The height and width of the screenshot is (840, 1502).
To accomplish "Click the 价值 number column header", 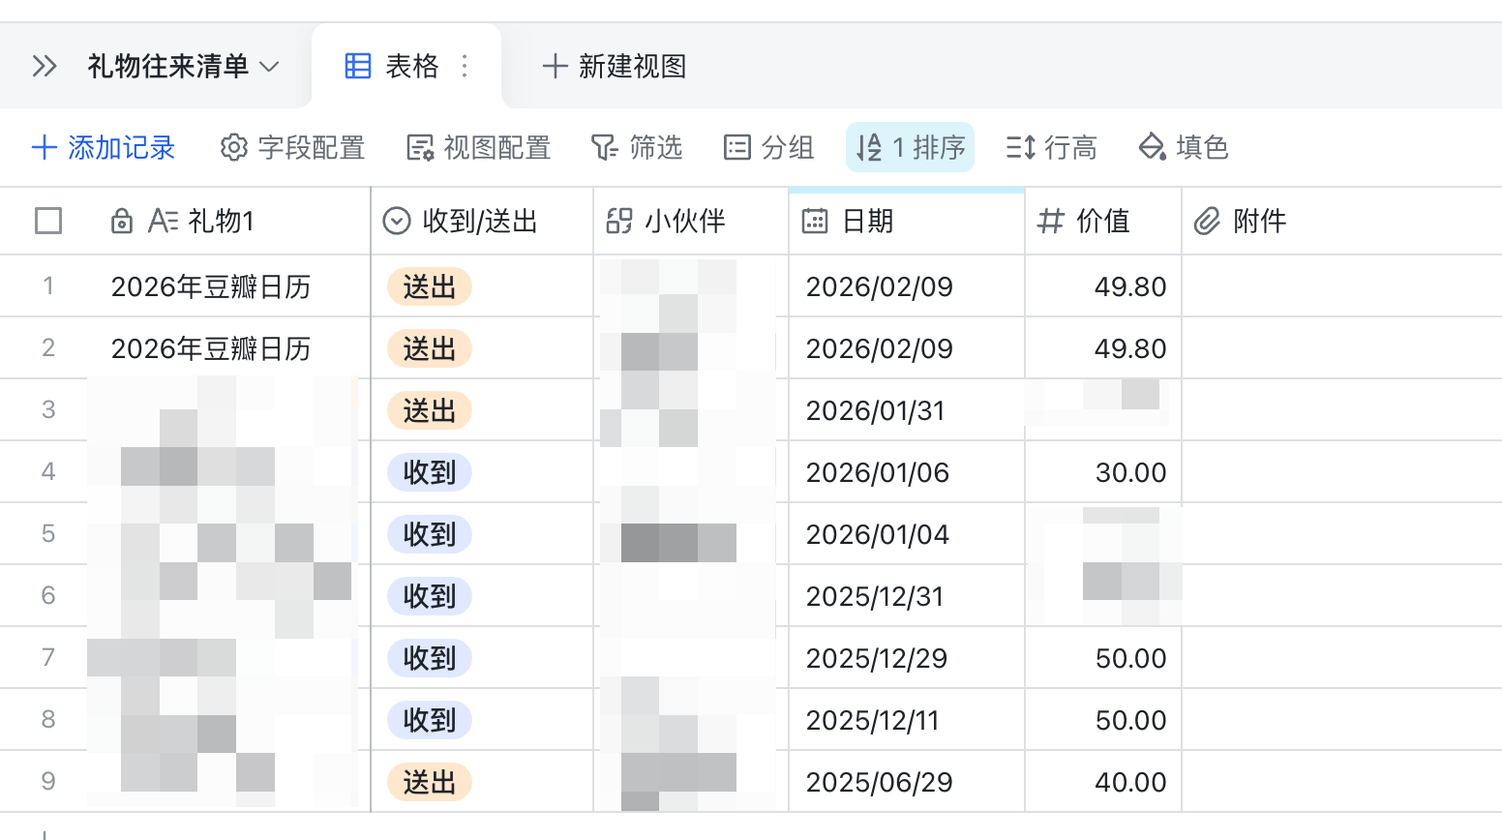I will coord(1102,222).
